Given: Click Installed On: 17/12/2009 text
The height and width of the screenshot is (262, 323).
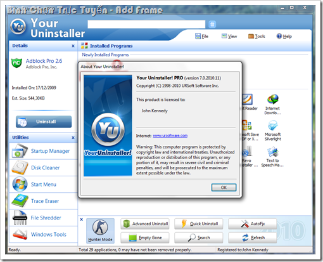Looking at the screenshot, I should coord(34,88).
